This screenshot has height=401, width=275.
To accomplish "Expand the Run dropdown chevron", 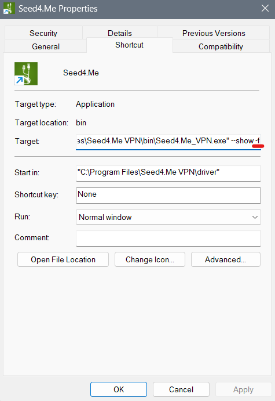I will pyautogui.click(x=255, y=217).
